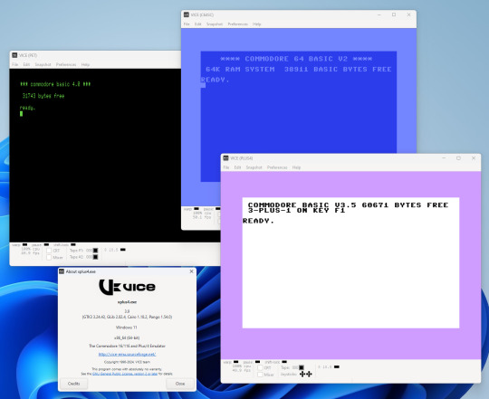Click 'Windows 11' text in About dialog

[126, 328]
